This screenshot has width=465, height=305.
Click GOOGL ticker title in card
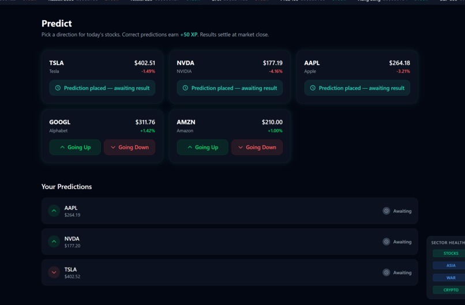pos(59,122)
